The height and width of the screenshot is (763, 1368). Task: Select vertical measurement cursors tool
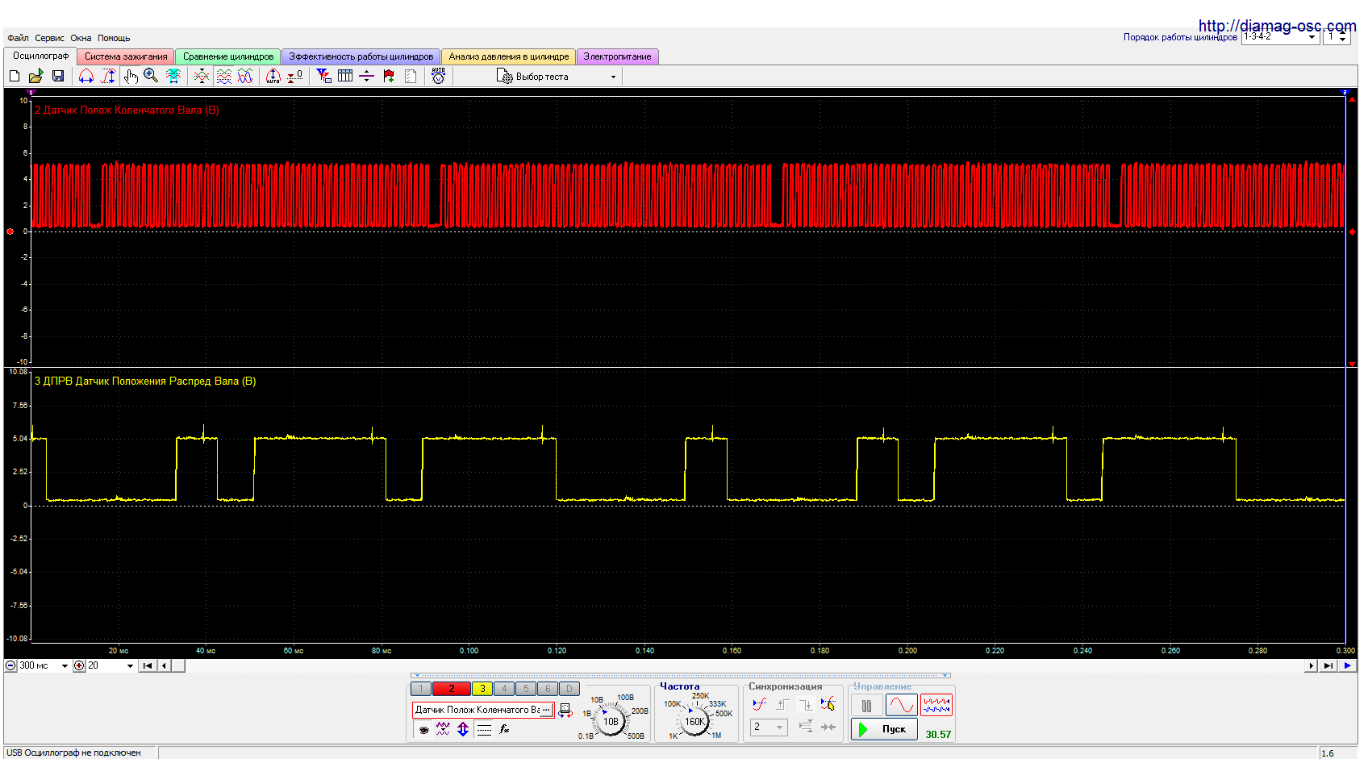pos(108,76)
